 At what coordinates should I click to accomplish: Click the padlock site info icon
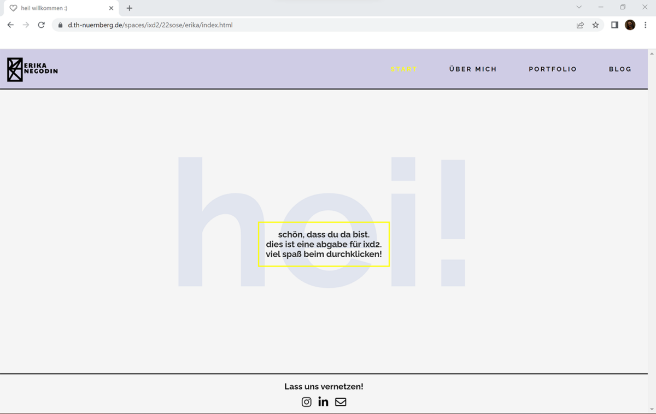tap(60, 25)
